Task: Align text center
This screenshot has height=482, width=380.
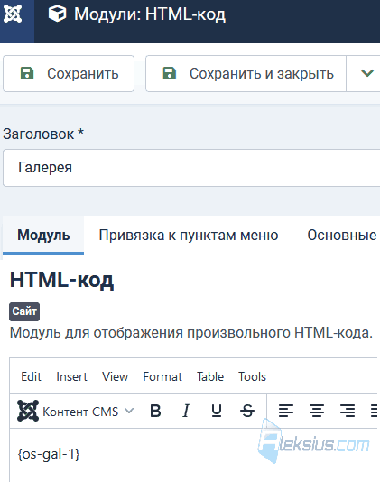Action: [x=317, y=411]
